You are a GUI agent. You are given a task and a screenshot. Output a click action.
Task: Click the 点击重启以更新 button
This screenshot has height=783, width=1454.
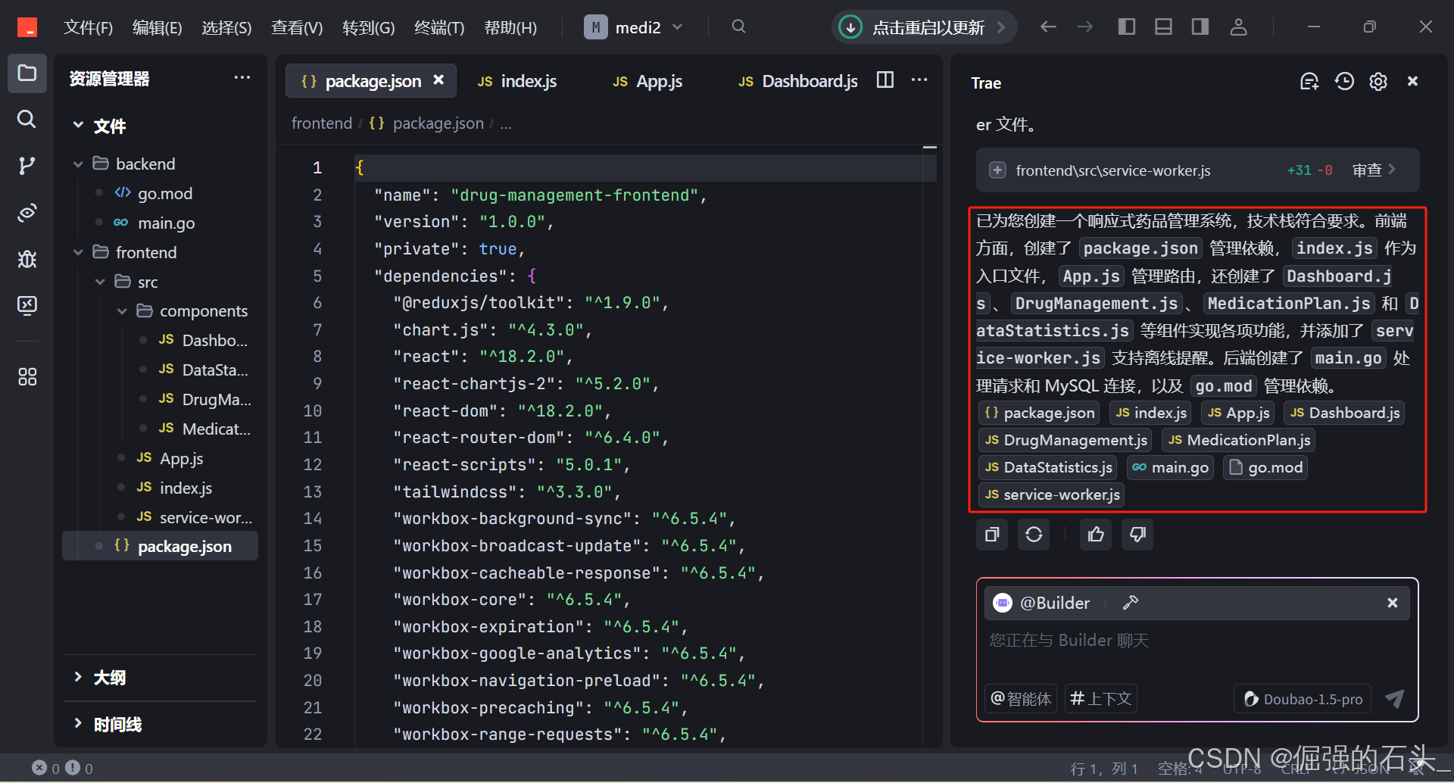click(924, 28)
